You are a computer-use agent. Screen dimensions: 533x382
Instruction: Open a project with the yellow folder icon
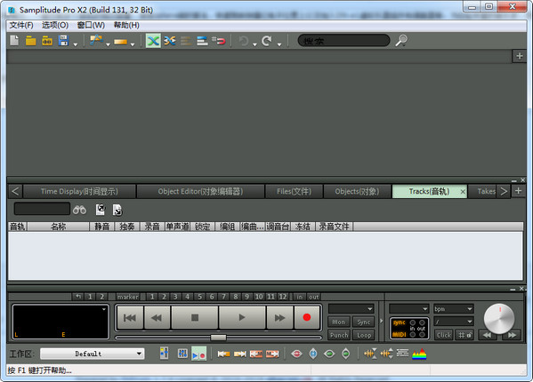pyautogui.click(x=30, y=41)
